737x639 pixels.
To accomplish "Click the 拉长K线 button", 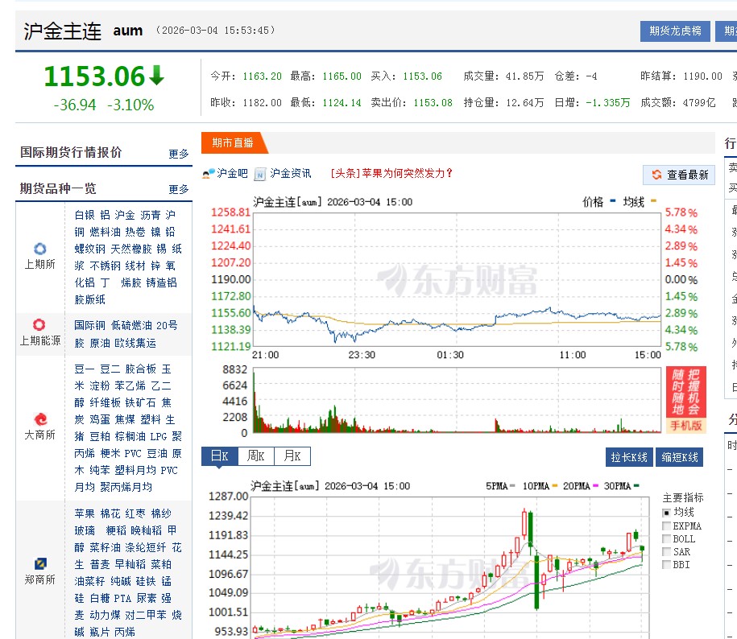I will [x=629, y=456].
